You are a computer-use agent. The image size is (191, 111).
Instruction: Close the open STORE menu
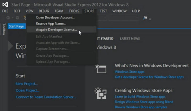pyautogui.click(x=89, y=11)
